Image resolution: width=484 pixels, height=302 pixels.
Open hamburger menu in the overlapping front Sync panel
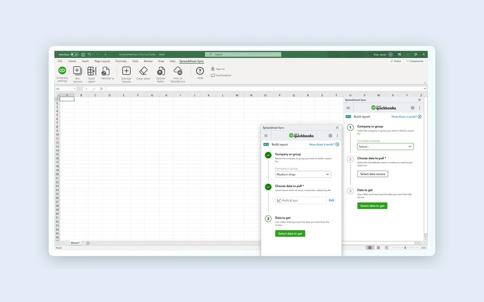pyautogui.click(x=266, y=136)
